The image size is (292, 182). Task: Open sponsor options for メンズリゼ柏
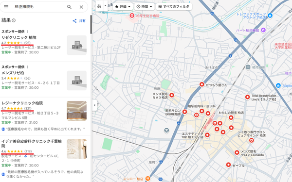pyautogui.click(x=27, y=67)
